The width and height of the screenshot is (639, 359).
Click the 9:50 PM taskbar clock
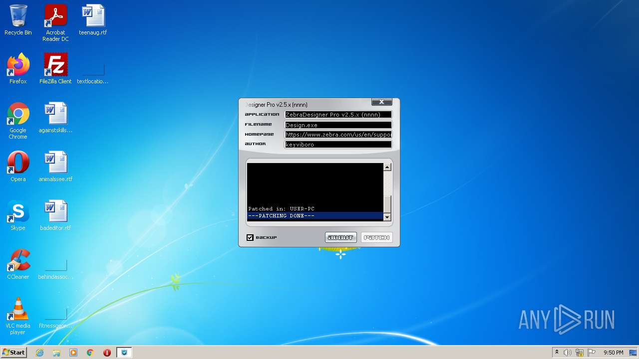click(614, 353)
